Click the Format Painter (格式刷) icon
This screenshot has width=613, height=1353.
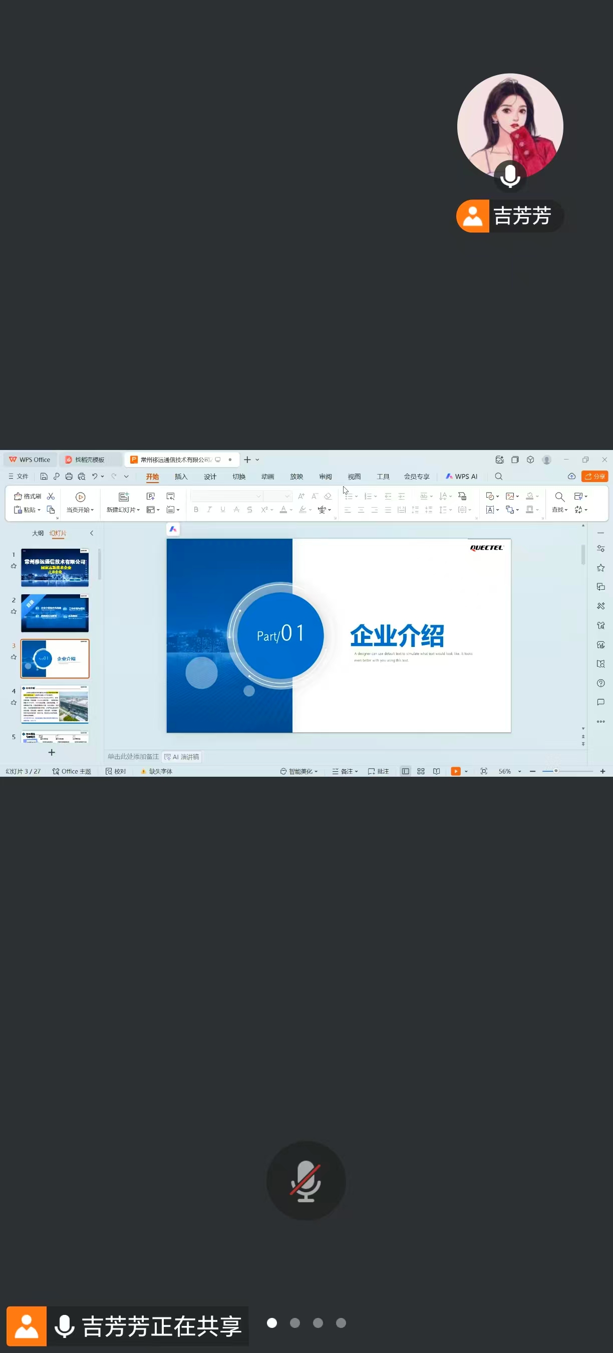coord(18,496)
